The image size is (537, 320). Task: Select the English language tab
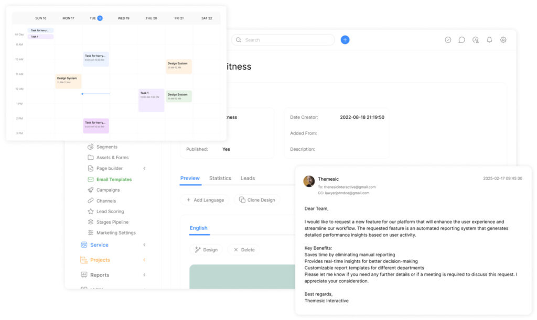click(198, 228)
